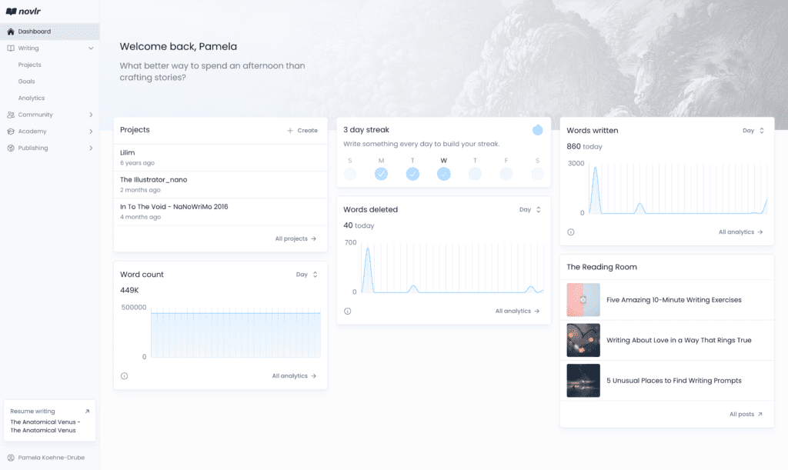
Task: Click the Community people icon
Action: pyautogui.click(x=11, y=115)
